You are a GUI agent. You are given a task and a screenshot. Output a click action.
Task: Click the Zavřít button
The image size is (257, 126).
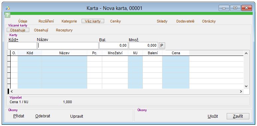(x=238, y=116)
